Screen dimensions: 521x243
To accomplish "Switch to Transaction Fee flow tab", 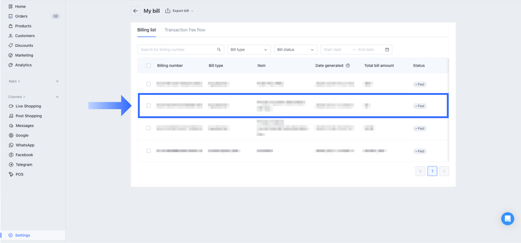I will pyautogui.click(x=185, y=30).
